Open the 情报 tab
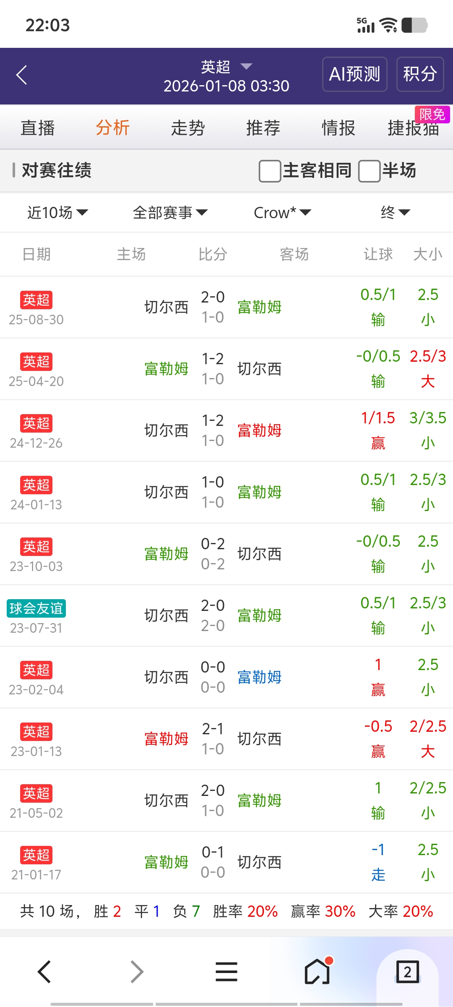 click(338, 128)
